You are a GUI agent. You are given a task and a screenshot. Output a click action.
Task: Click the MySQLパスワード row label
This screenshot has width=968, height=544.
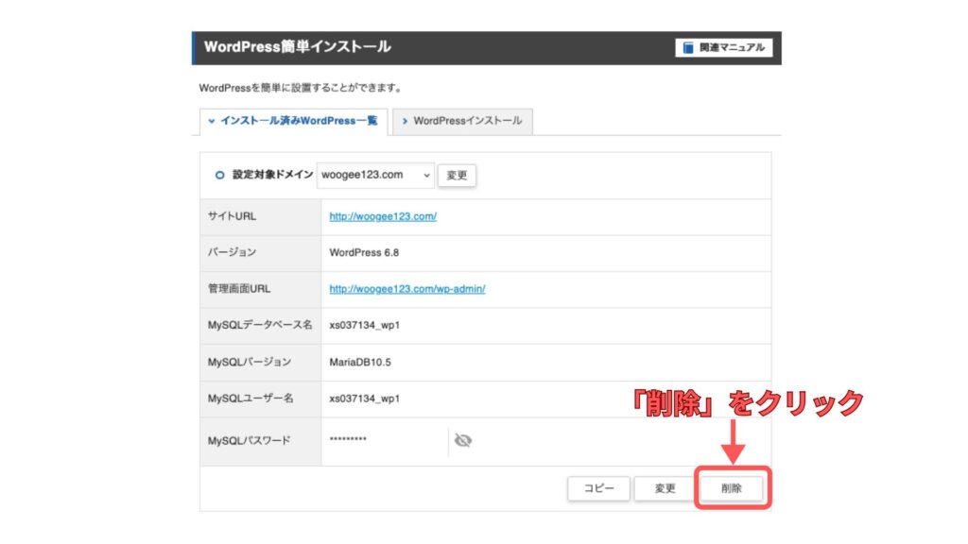[249, 441]
